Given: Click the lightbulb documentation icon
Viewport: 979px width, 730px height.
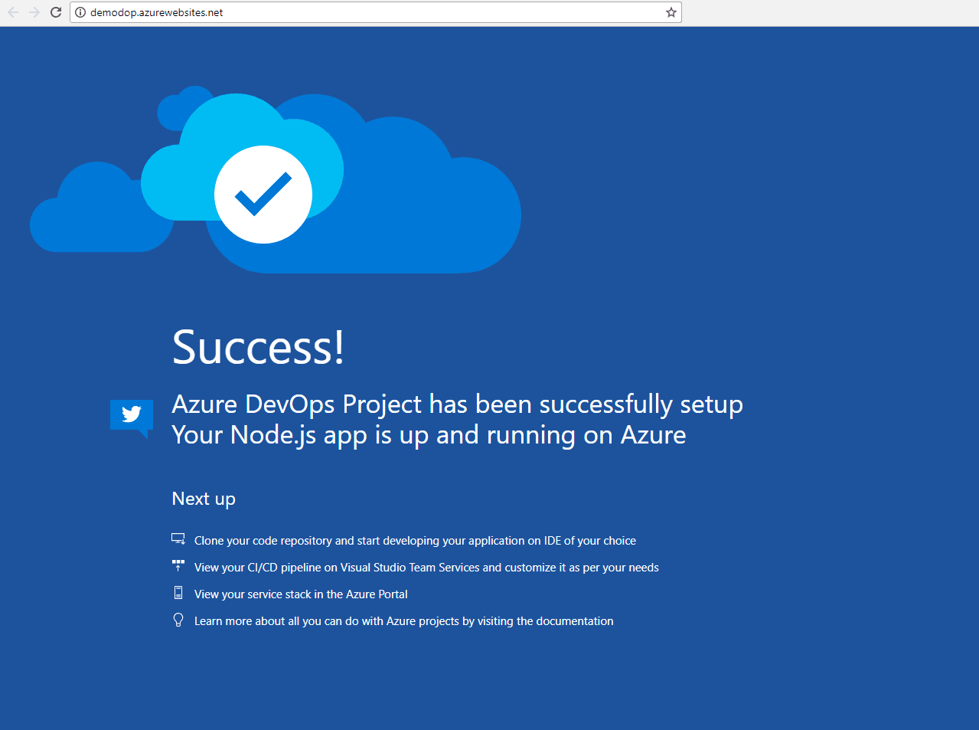Looking at the screenshot, I should click(178, 620).
